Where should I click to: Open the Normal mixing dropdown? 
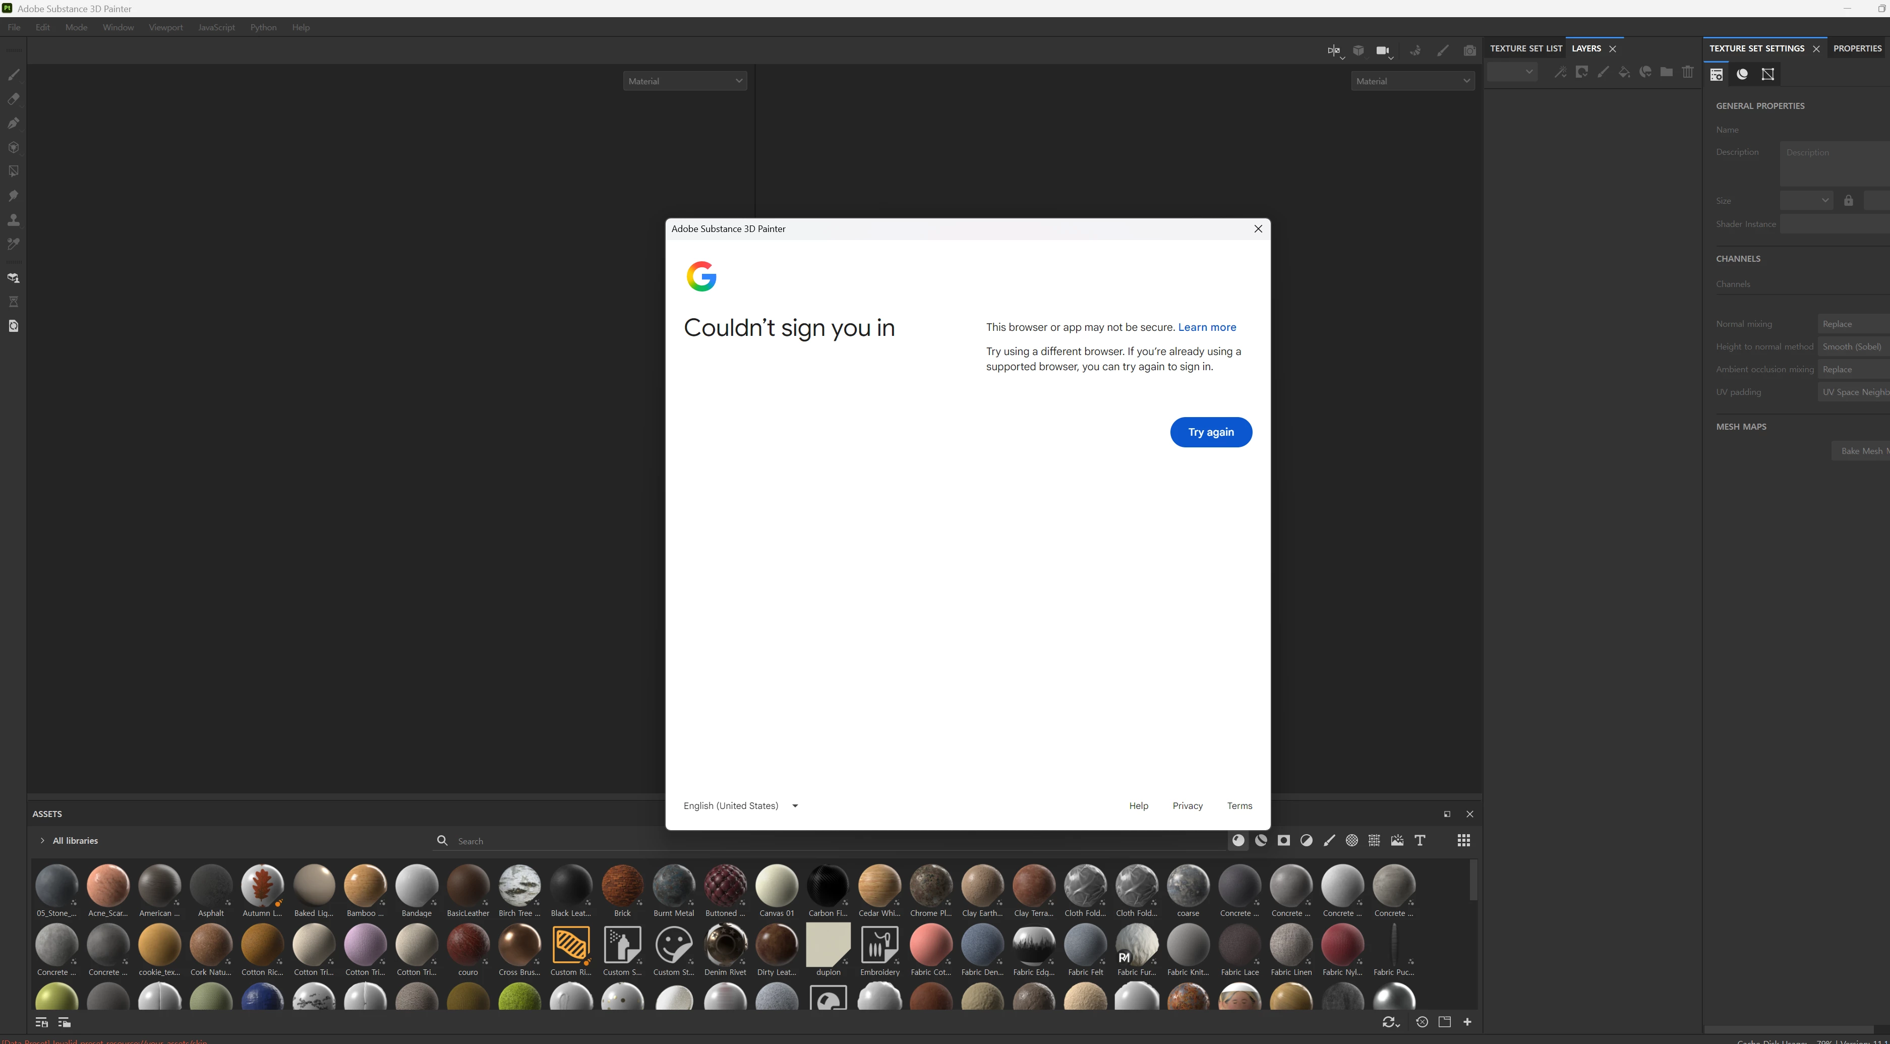(x=1854, y=324)
